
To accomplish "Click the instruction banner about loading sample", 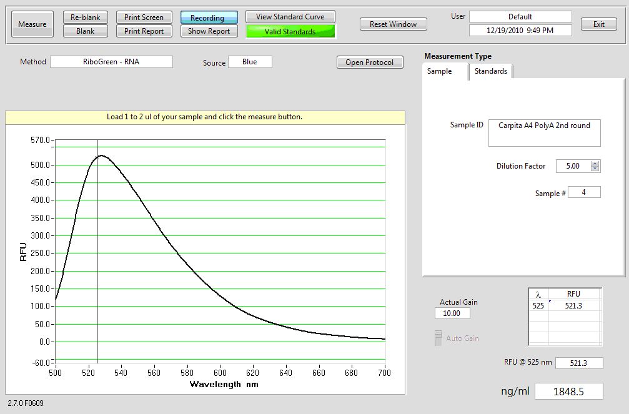I will [x=205, y=117].
